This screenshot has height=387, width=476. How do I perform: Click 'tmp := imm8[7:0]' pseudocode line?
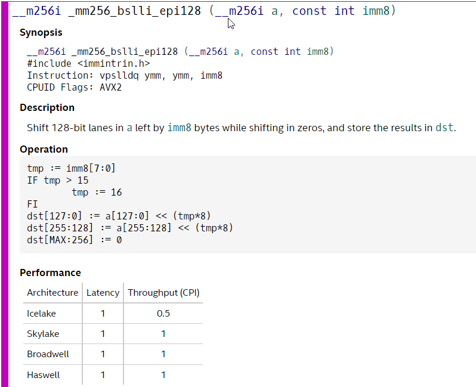coord(71,168)
